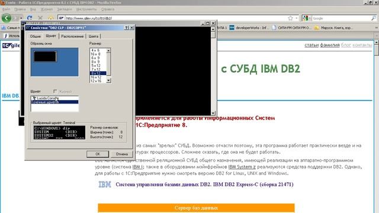The width and height of the screenshot is (379, 213).
Task: Follow the IBM i link in text
Action: (x=137, y=167)
